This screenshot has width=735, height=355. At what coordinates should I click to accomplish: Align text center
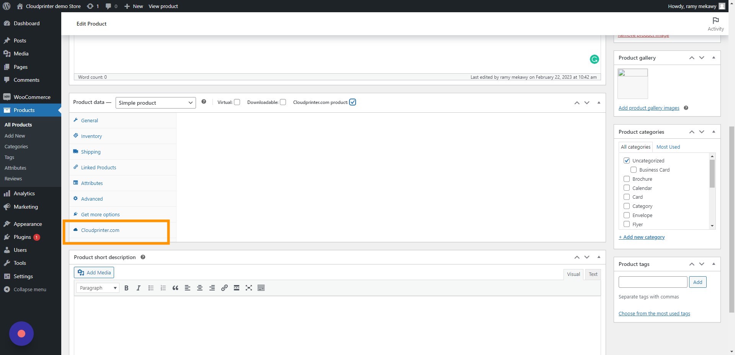point(200,288)
